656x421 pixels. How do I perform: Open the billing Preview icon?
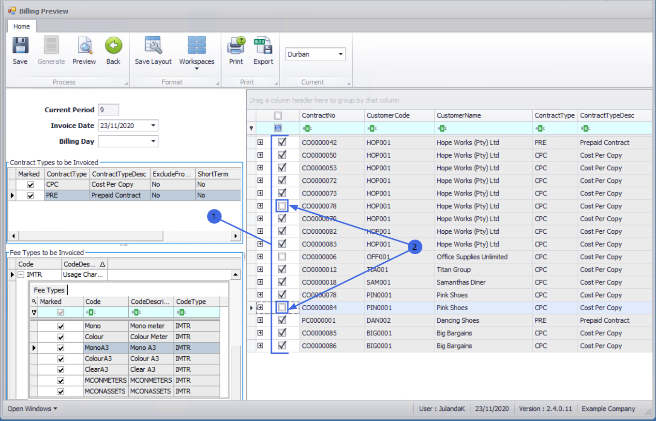[x=84, y=46]
